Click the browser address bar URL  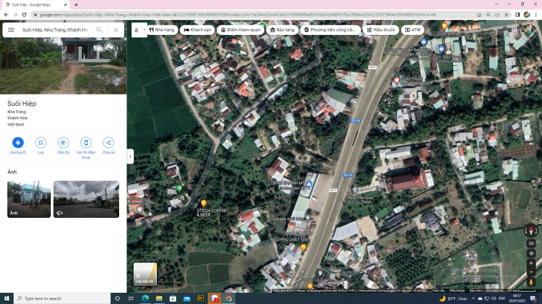[238, 15]
